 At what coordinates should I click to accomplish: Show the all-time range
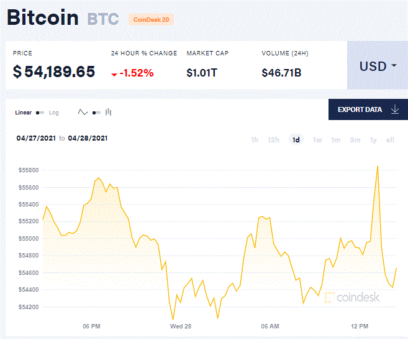(390, 140)
